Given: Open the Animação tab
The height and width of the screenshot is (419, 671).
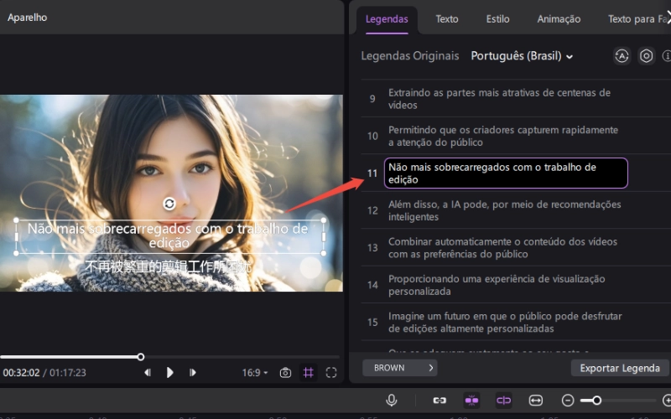Looking at the screenshot, I should (x=559, y=18).
